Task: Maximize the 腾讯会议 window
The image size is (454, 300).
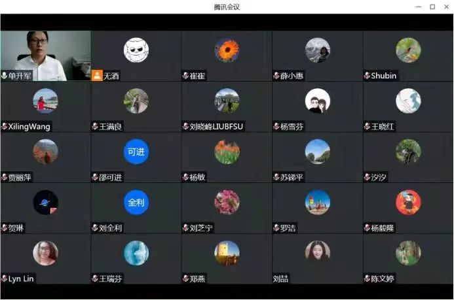Action: [x=432, y=7]
